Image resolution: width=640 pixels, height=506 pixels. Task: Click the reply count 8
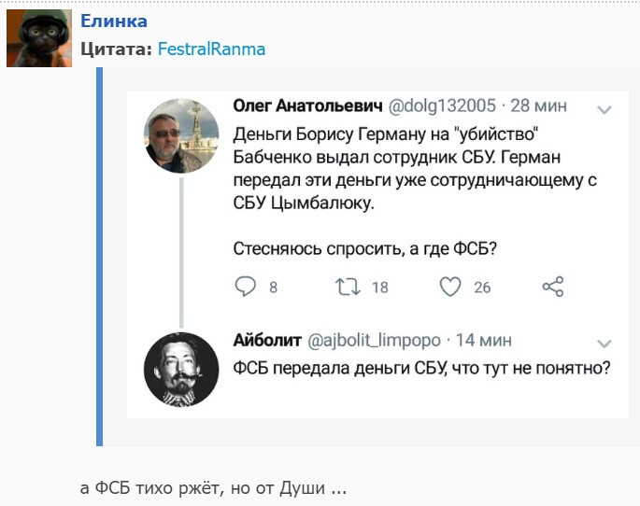[x=273, y=288]
